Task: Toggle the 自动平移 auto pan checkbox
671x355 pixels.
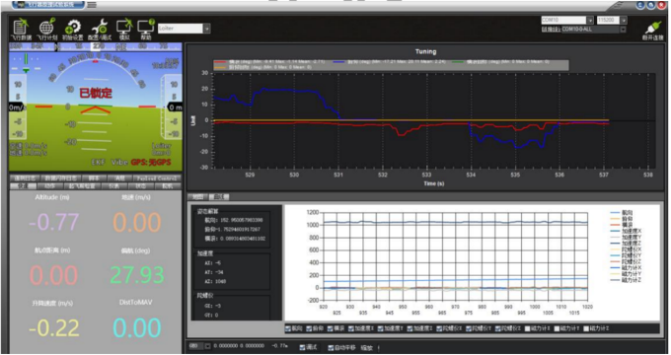Action: click(x=331, y=348)
